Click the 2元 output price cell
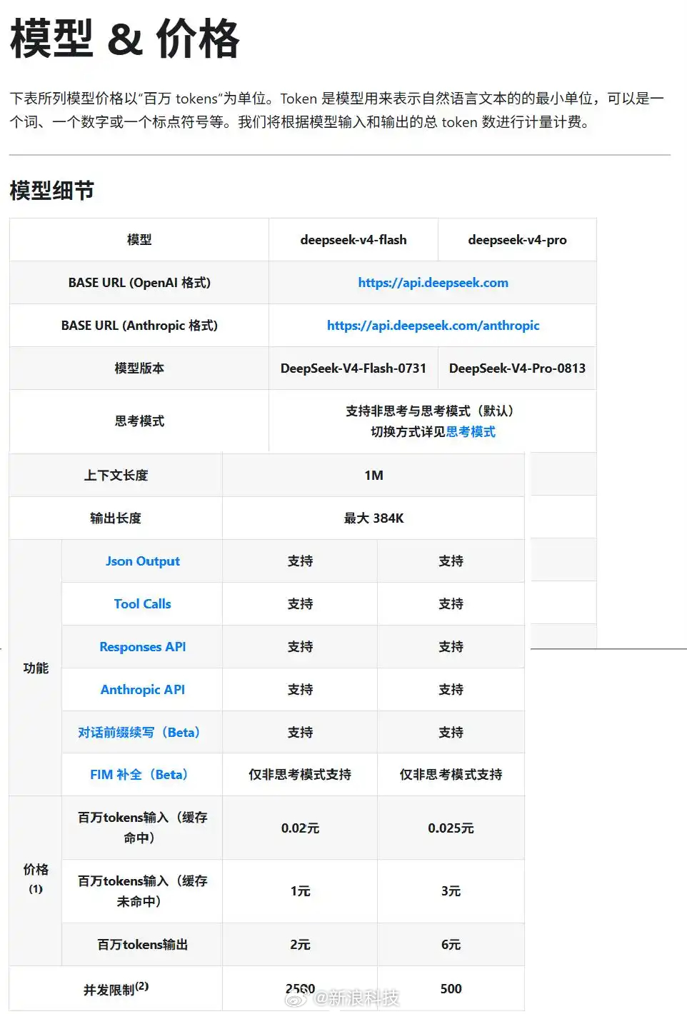 300,945
